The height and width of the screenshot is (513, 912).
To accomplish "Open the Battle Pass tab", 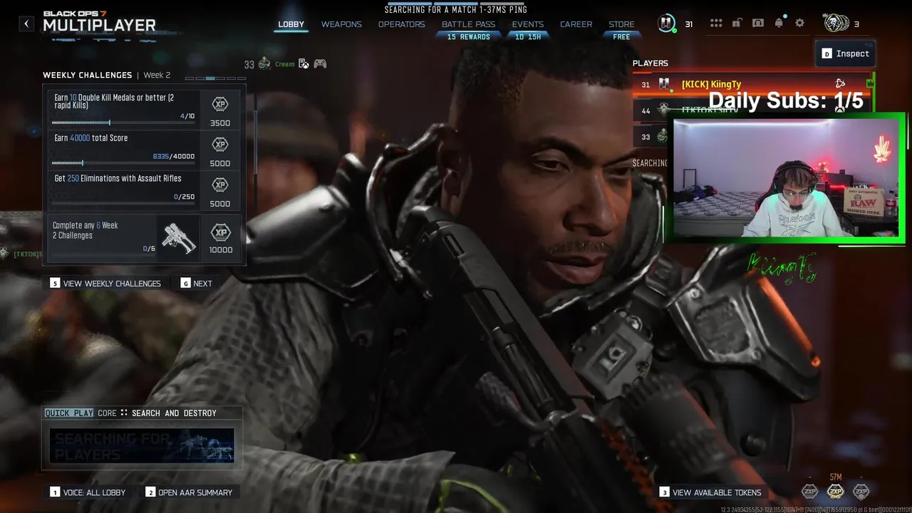I will click(468, 24).
